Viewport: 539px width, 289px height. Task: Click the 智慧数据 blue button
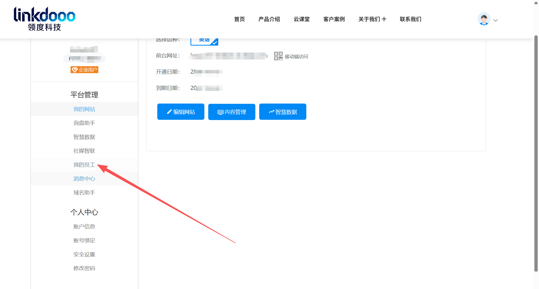[x=283, y=112]
